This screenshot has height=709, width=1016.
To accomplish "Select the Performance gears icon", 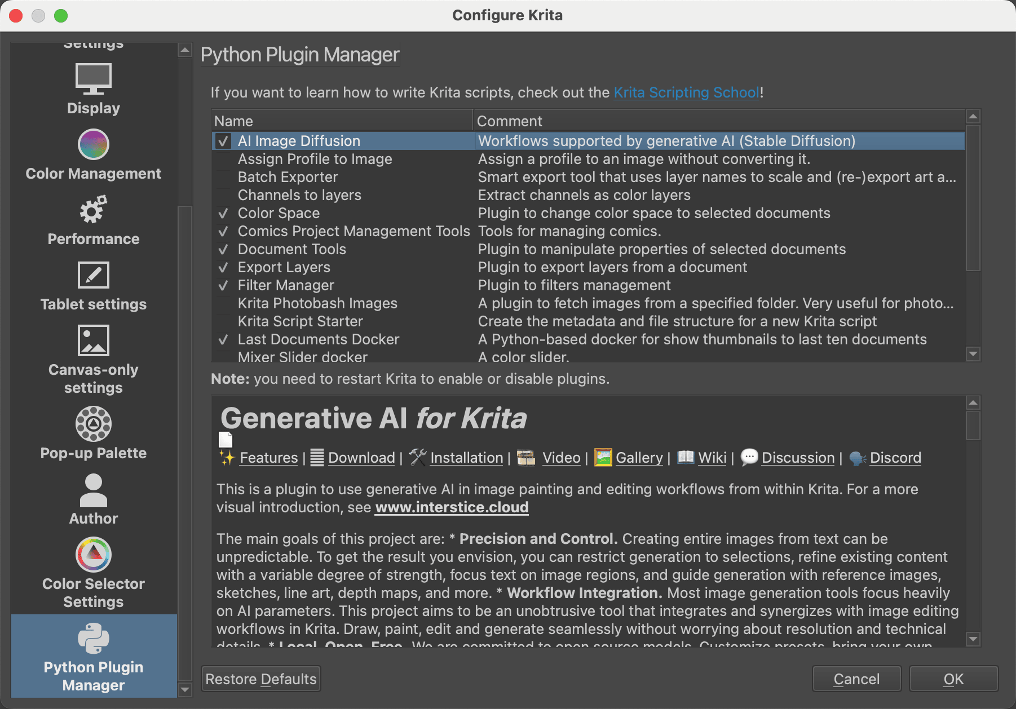I will (x=93, y=210).
